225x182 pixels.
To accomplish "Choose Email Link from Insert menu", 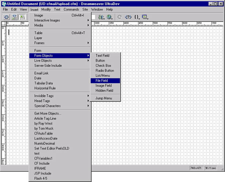I will 60,73.
